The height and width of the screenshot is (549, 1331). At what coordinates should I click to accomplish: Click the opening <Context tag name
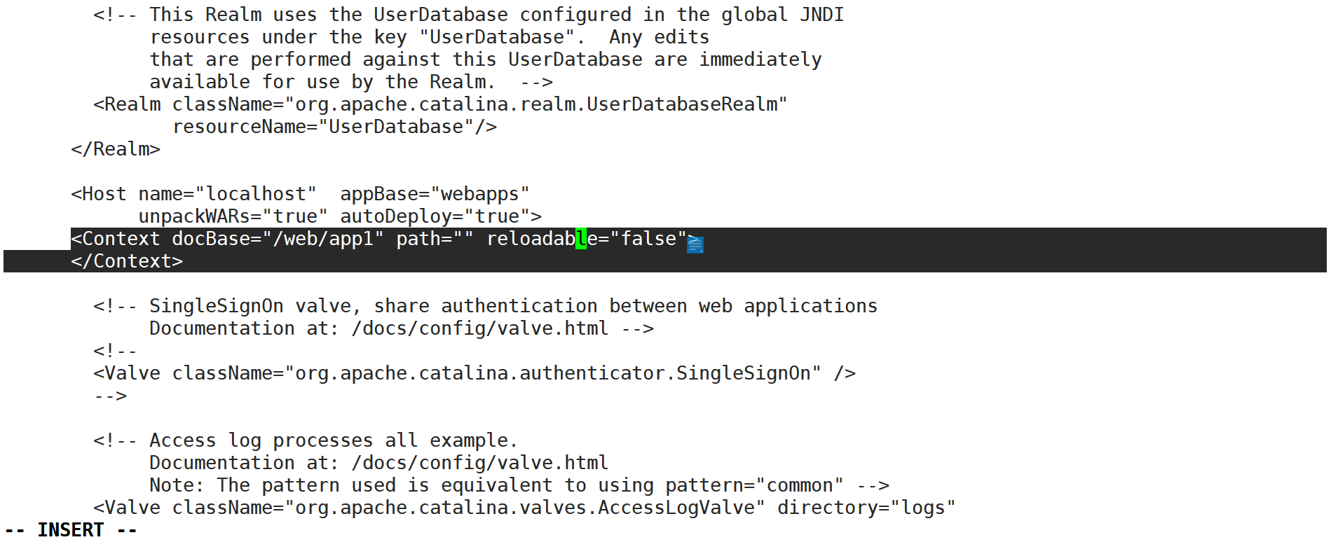click(116, 239)
